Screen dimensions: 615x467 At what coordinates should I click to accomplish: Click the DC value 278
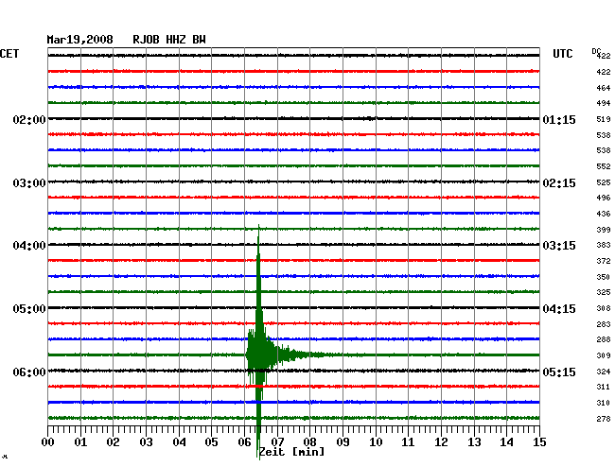coord(604,419)
